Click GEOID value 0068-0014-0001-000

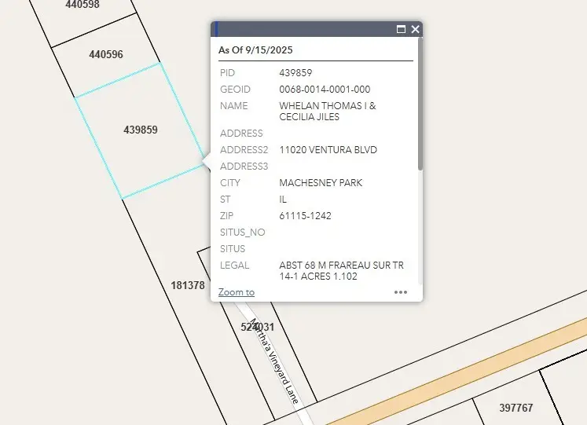pos(325,89)
